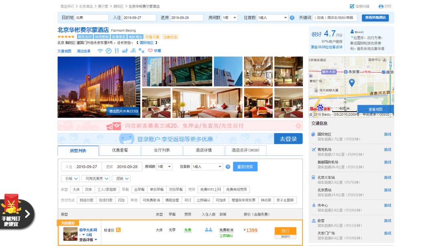Click the red envelope 手机预订 mobile widget

tap(17, 211)
